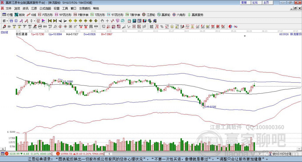This screenshot has width=302, height=162.
Task: Open the 赢家轮 wheel tool
Action: point(164,15)
